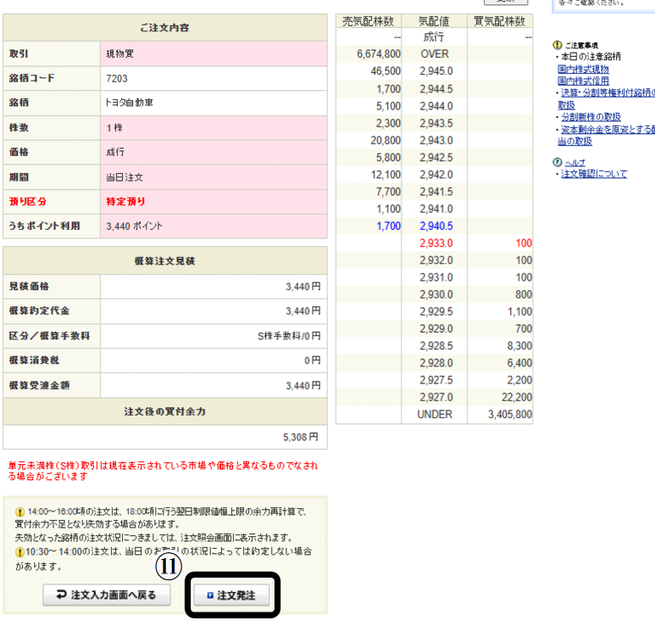Click the OVER row in the order book

pyautogui.click(x=435, y=54)
